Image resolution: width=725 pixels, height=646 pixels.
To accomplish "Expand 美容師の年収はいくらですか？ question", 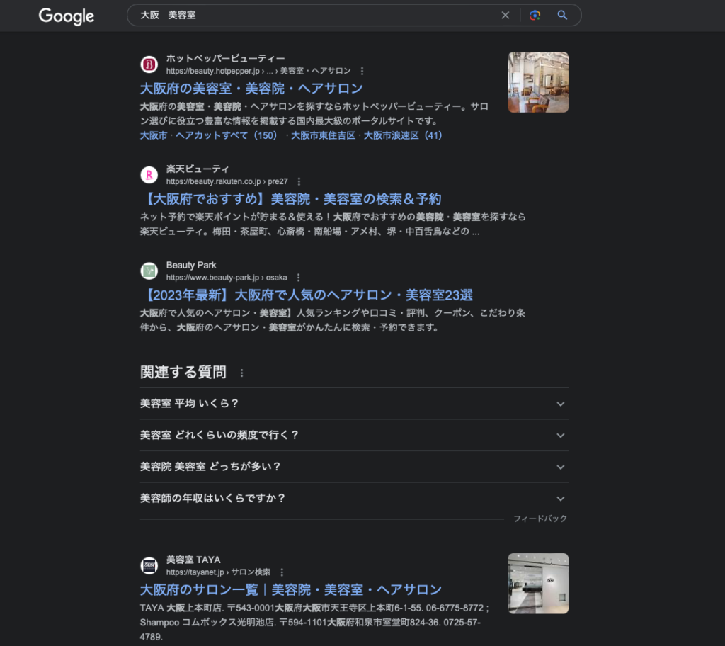I will [354, 499].
